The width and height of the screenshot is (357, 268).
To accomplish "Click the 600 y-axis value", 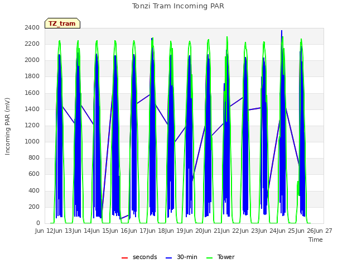I will click(x=34, y=174).
